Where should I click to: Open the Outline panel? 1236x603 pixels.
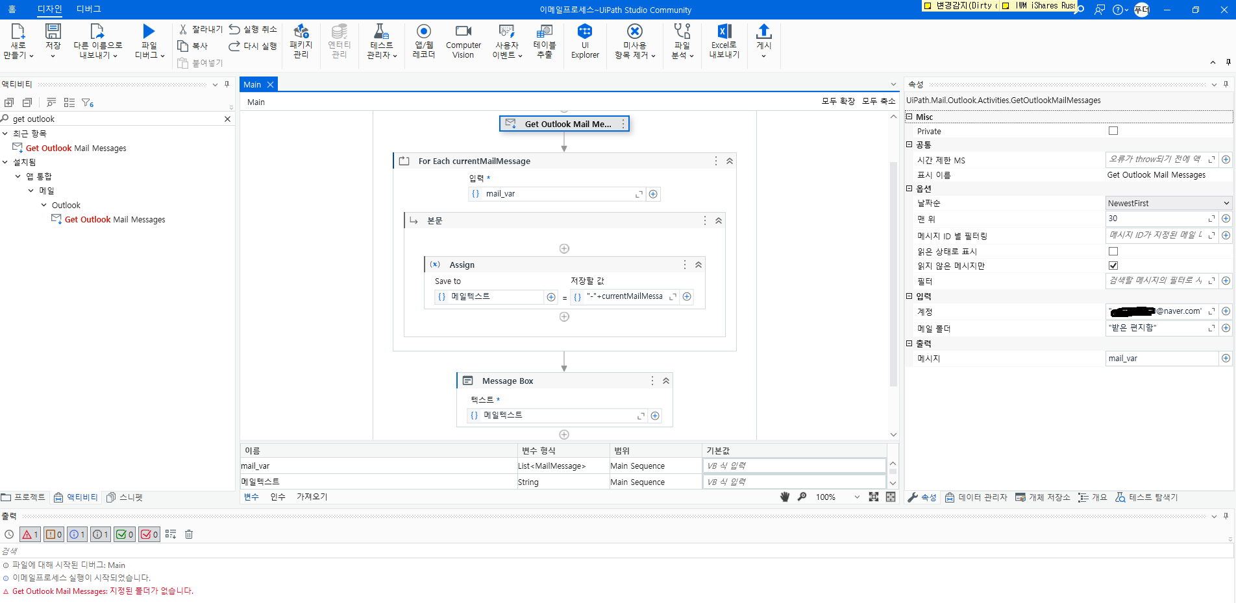1093,497
